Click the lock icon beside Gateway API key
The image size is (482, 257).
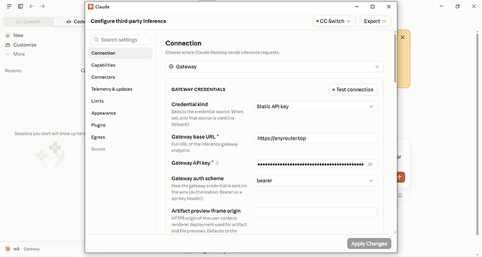218,163
